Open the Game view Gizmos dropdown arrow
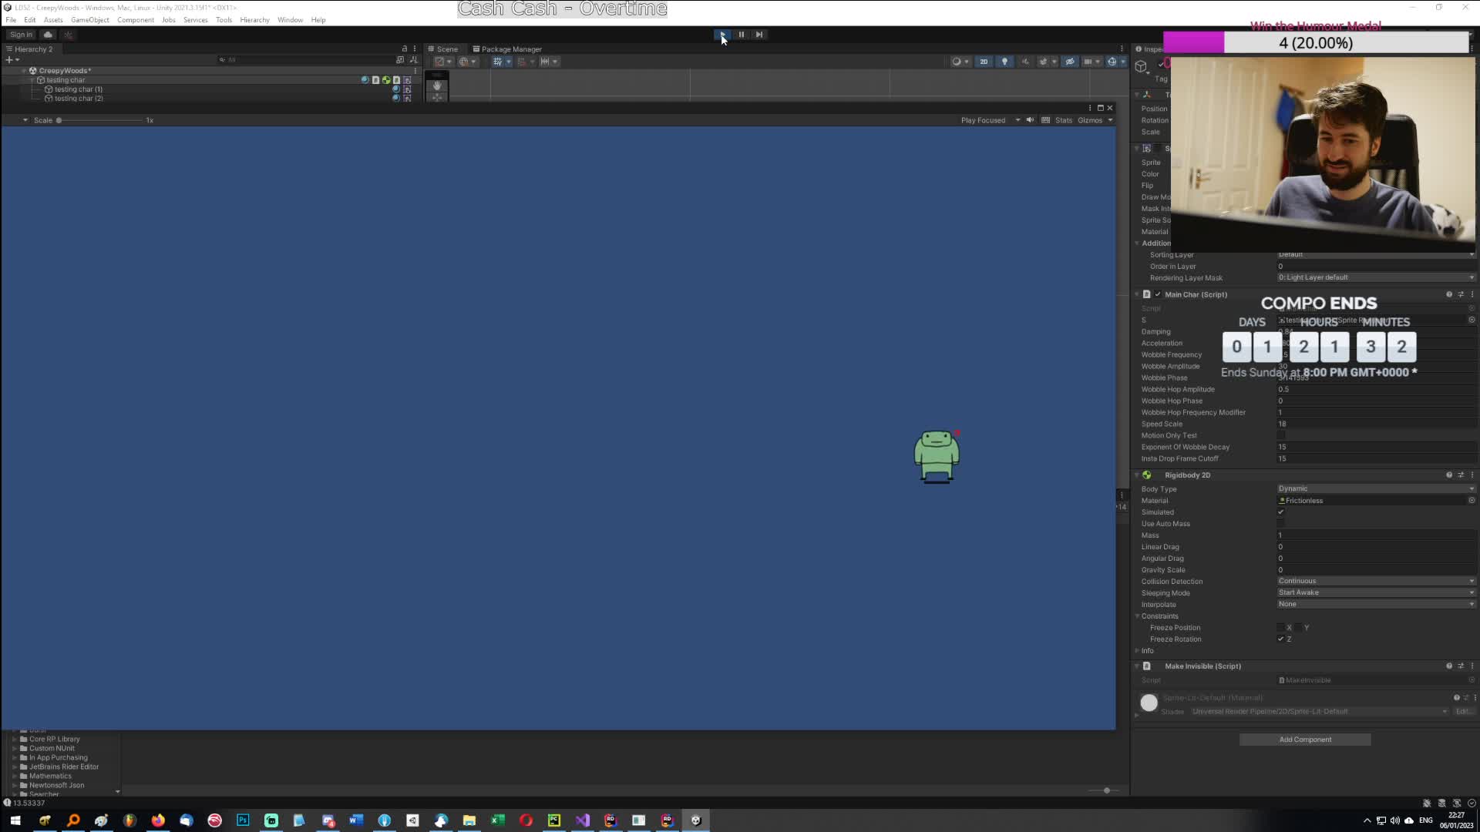This screenshot has height=832, width=1480. [1110, 120]
